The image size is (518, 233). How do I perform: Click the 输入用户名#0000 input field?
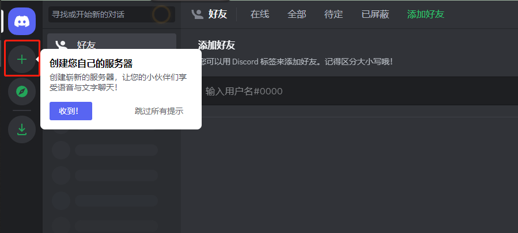tap(358, 91)
